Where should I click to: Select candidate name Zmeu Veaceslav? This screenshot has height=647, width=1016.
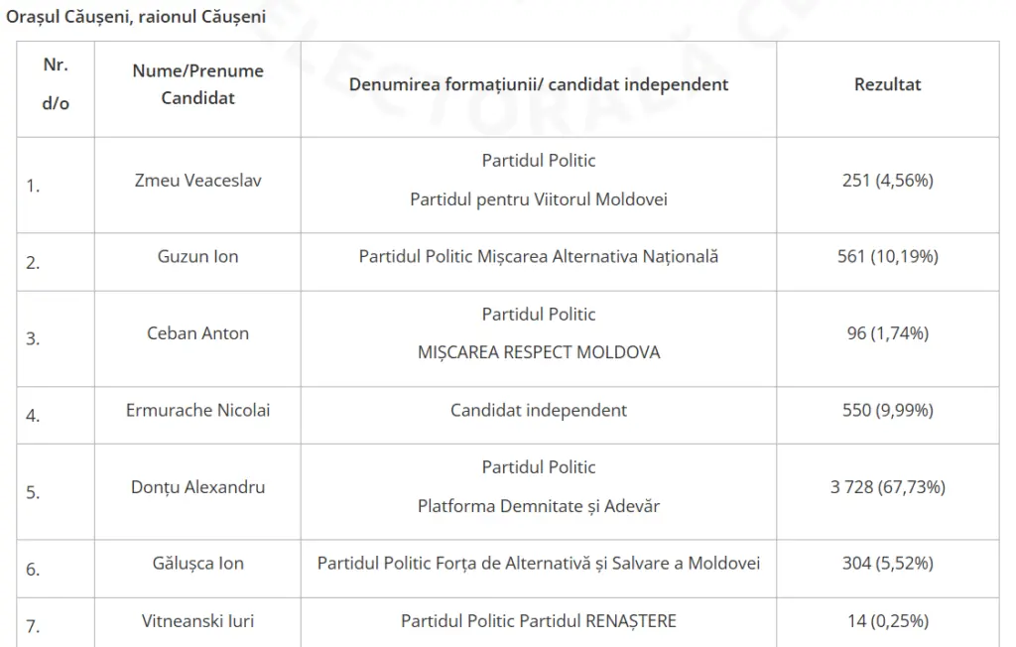pos(197,181)
